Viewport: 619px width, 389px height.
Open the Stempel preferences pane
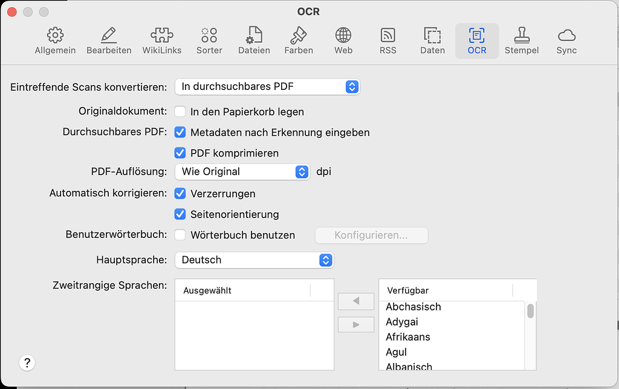tap(522, 40)
